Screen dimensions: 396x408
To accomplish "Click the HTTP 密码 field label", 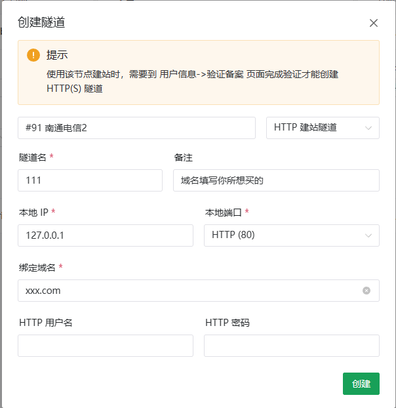I will point(227,323).
